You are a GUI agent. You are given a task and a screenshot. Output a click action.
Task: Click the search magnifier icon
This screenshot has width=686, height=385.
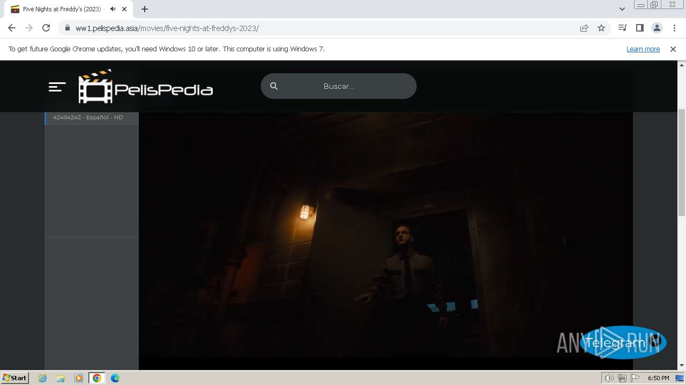pos(274,86)
